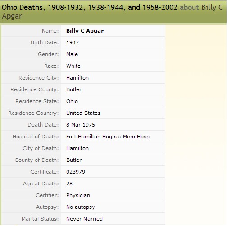
Task: Click the Race value White
Action: coord(73,66)
